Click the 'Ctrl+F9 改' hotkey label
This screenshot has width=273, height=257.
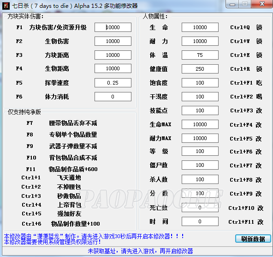[x=246, y=194]
